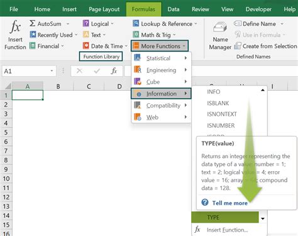Click the formula bar fx icon
This screenshot has width=298, height=236.
pos(114,71)
